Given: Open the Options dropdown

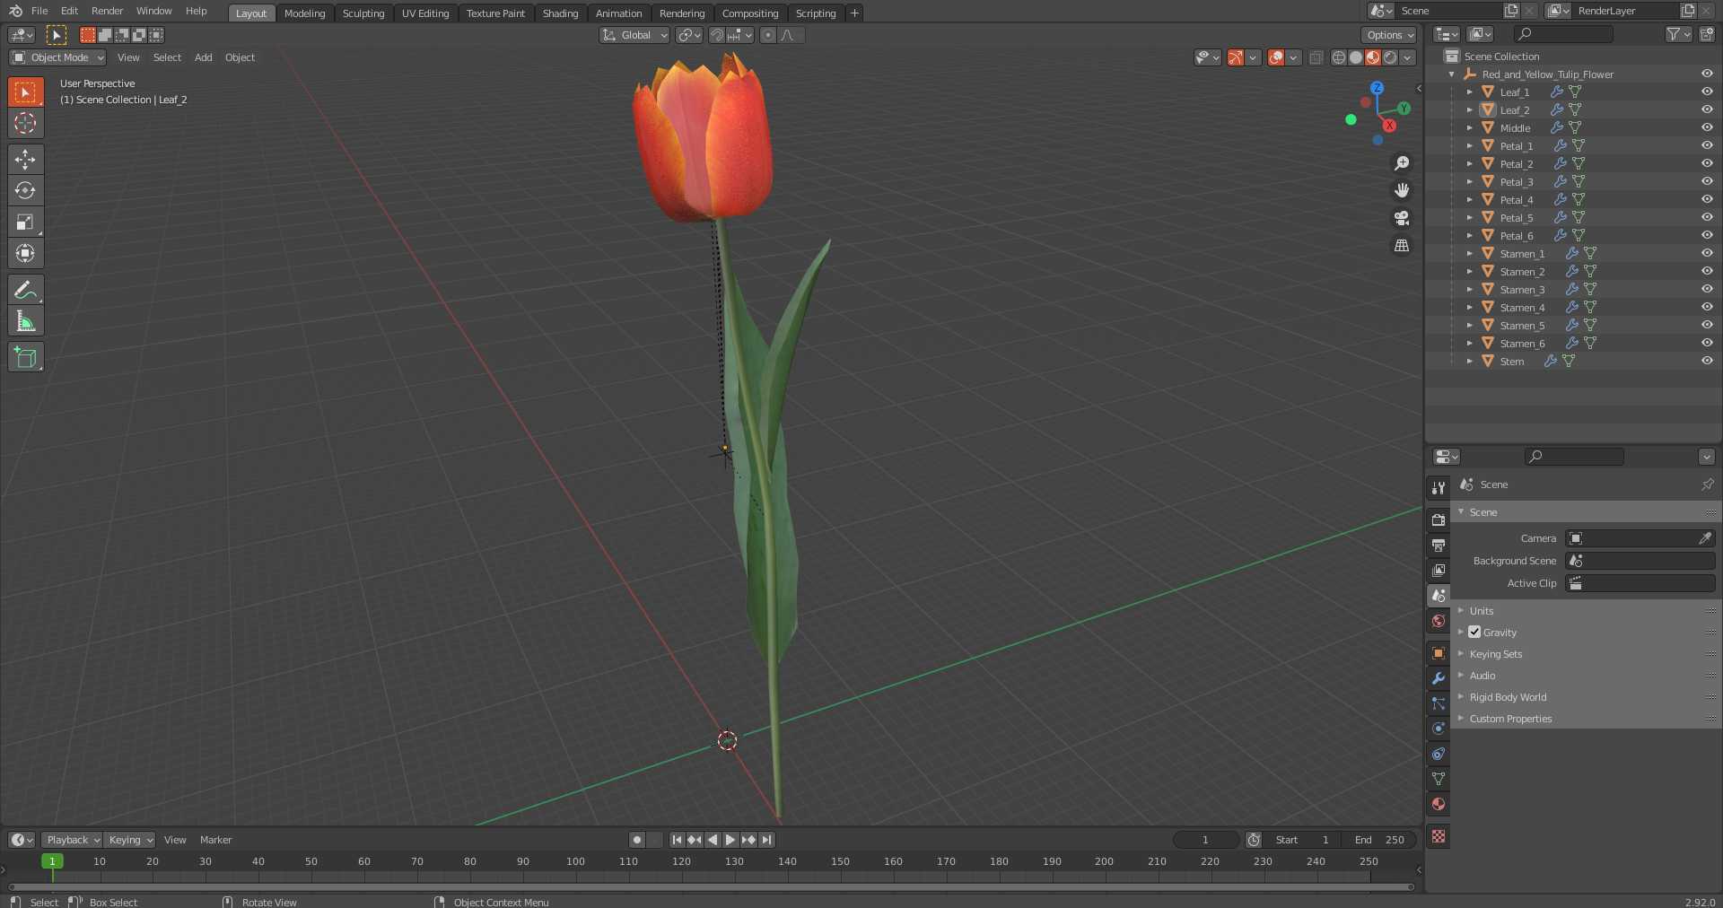Looking at the screenshot, I should click(1389, 35).
